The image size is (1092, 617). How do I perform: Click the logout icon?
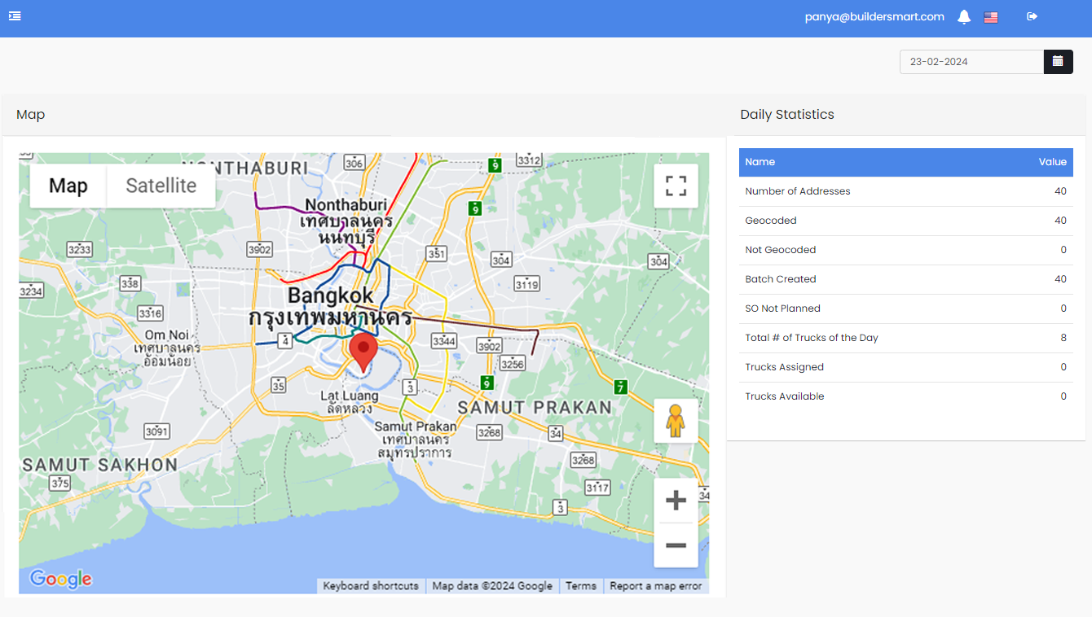click(x=1032, y=16)
